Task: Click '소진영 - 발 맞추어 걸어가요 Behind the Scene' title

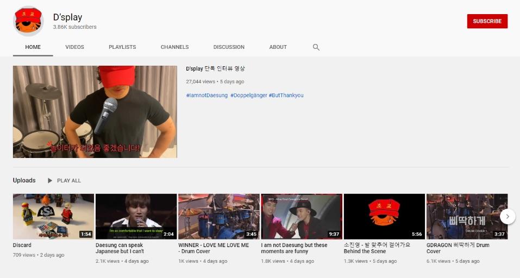Action: pos(377,248)
